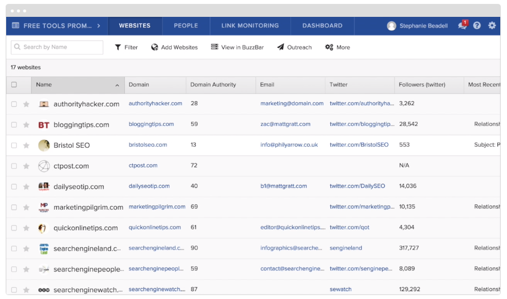Image resolution: width=507 pixels, height=299 pixels.
Task: Click Stephanie Beadell's profile avatar
Action: coord(392,26)
